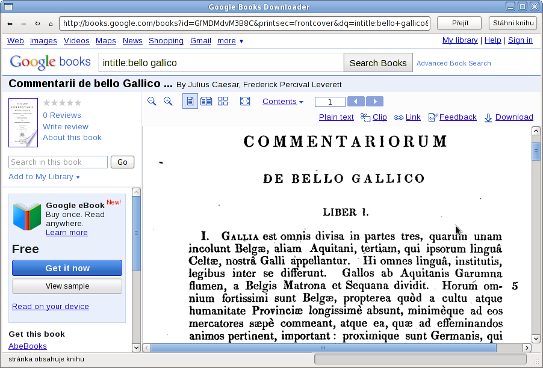
Task: Switch to two-page view
Action: coord(206,101)
